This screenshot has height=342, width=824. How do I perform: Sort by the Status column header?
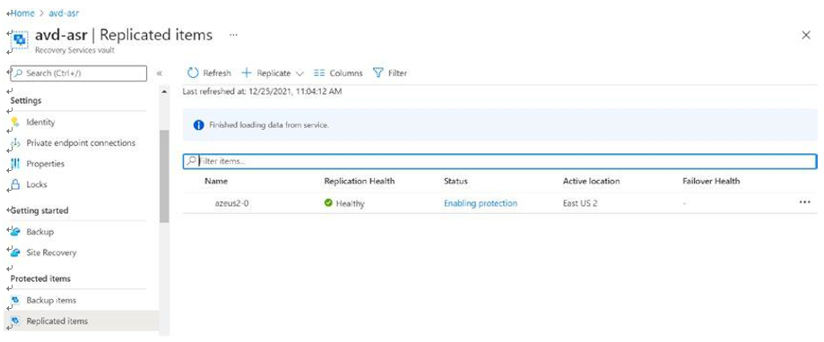point(455,181)
